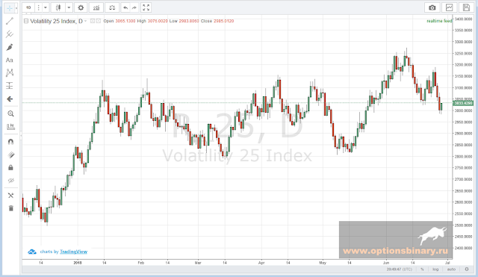The width and height of the screenshot is (478, 277).
Task: Select the text annotation tool (Aa)
Action: [x=10, y=60]
